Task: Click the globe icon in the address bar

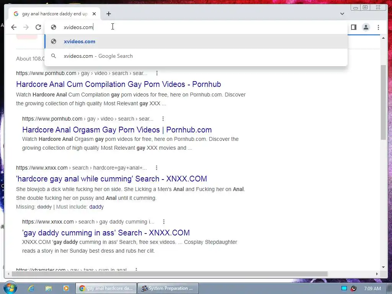Action: (54, 27)
